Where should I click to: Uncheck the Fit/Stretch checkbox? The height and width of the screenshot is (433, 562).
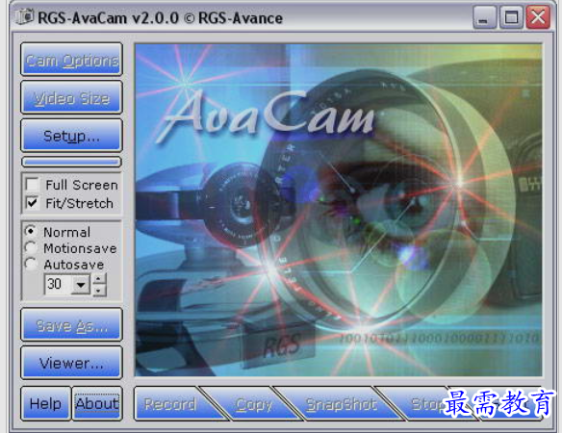click(x=33, y=203)
